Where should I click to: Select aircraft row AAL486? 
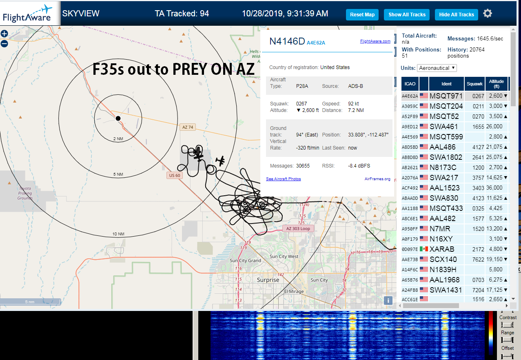454,147
